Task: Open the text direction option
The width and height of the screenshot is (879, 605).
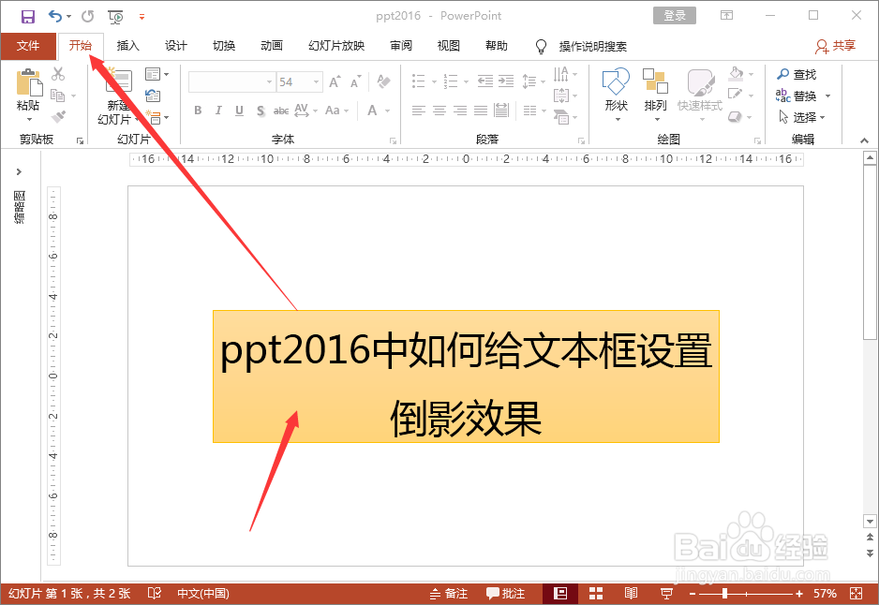Action: [565, 74]
